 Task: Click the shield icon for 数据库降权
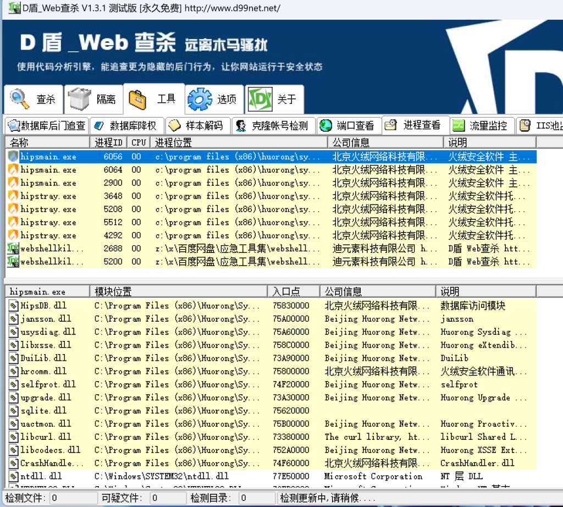(x=99, y=126)
